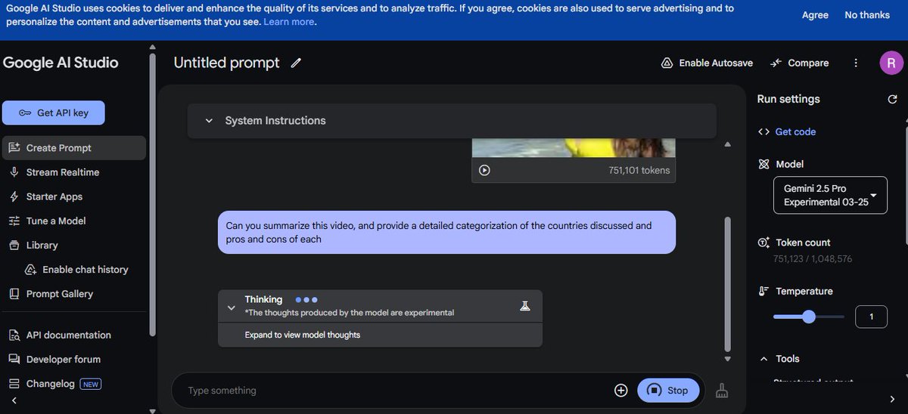The image size is (908, 414).
Task: Collapse the Tools section chevron
Action: (763, 359)
